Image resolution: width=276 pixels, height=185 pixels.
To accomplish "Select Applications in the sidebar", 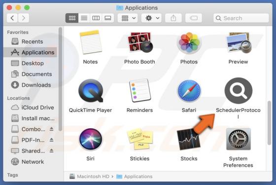I will 30,52.
